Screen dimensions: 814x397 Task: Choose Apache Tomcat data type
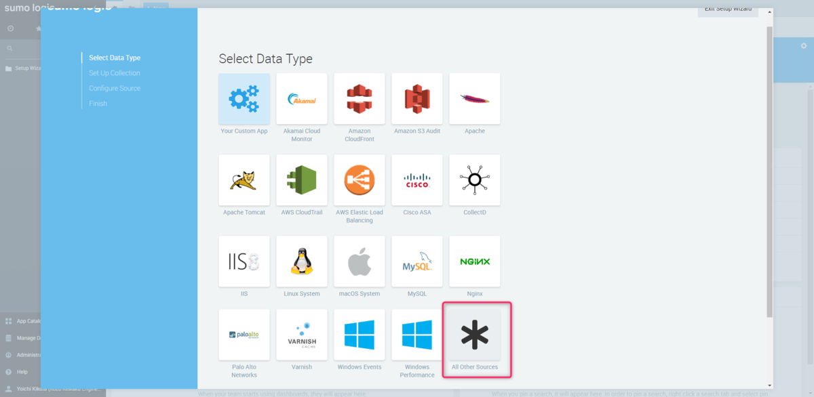[x=244, y=180]
